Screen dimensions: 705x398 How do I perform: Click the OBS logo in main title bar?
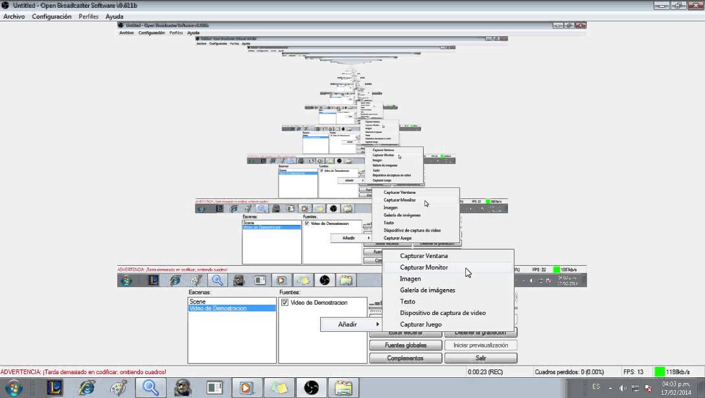coord(5,5)
